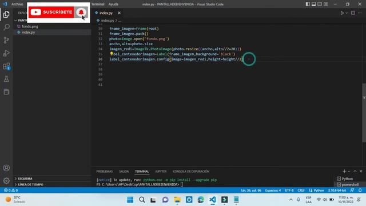This screenshot has width=366, height=206.
Task: Open the Testing flask view
Action: click(x=6, y=79)
